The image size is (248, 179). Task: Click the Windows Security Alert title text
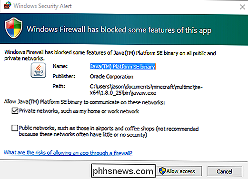pyautogui.click(x=42, y=6)
